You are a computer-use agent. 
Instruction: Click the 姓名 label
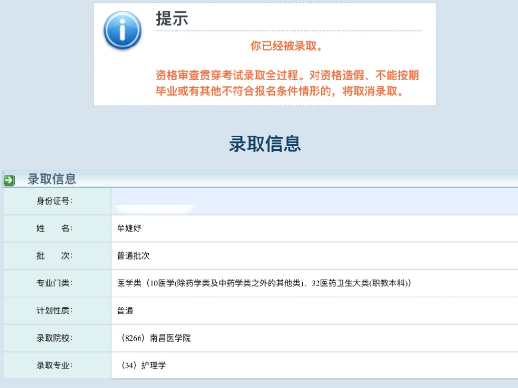55,228
